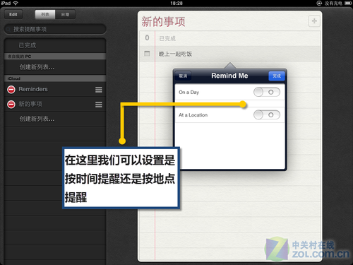Tap red delete icon beside 新的事项 list
Screen dimensions: 353x265
pos(11,105)
